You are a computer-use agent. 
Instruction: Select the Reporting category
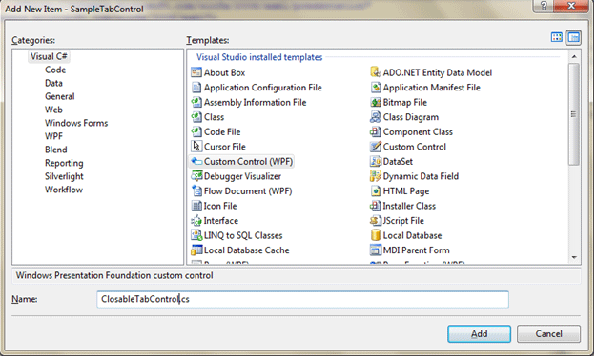[64, 163]
